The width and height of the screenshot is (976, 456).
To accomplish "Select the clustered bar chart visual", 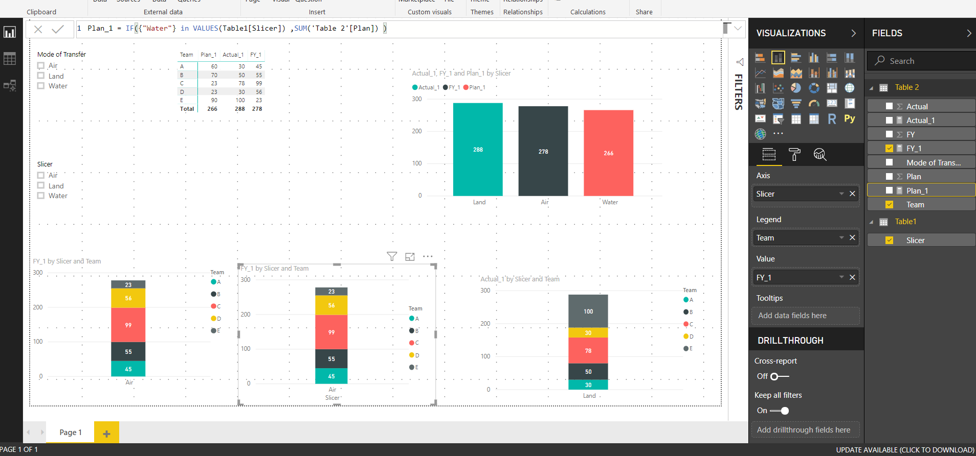I will [796, 57].
